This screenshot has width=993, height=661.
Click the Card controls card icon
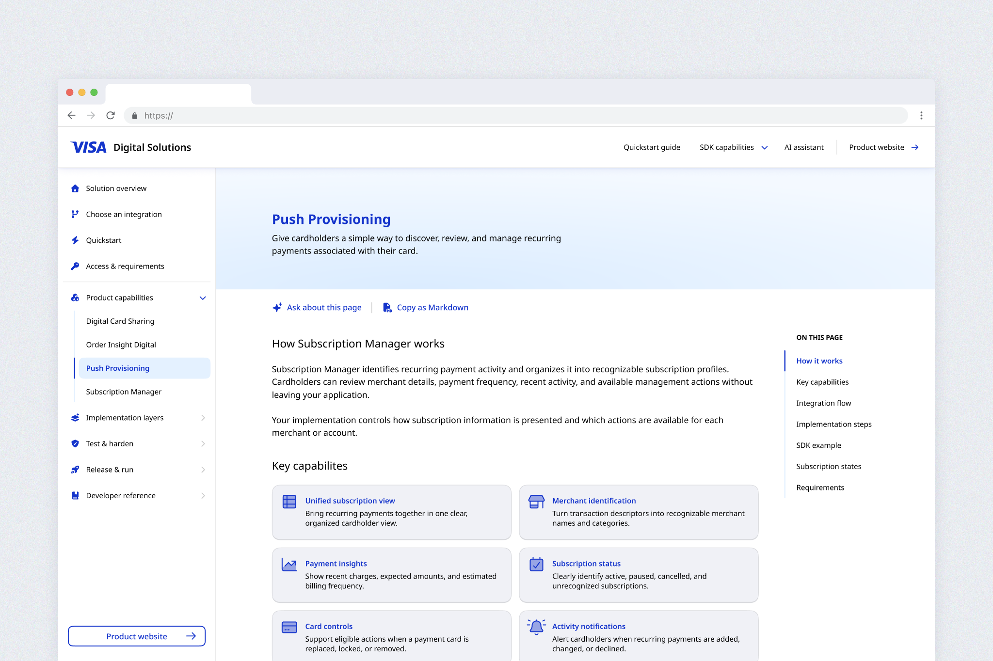[289, 627]
